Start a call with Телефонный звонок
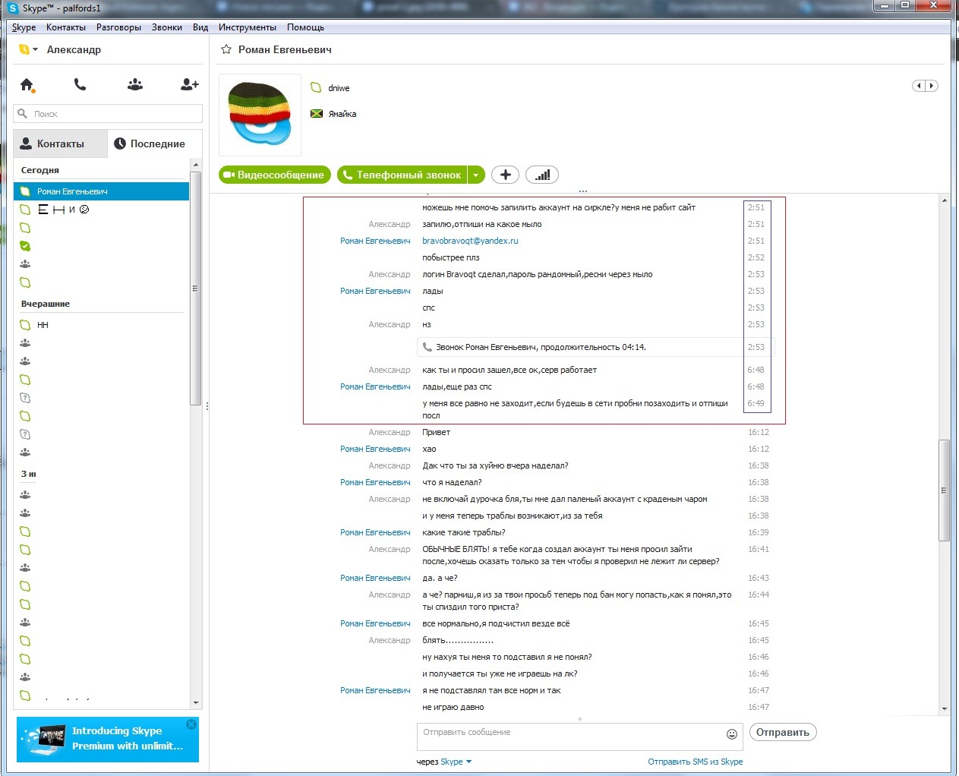This screenshot has width=959, height=776. point(402,175)
